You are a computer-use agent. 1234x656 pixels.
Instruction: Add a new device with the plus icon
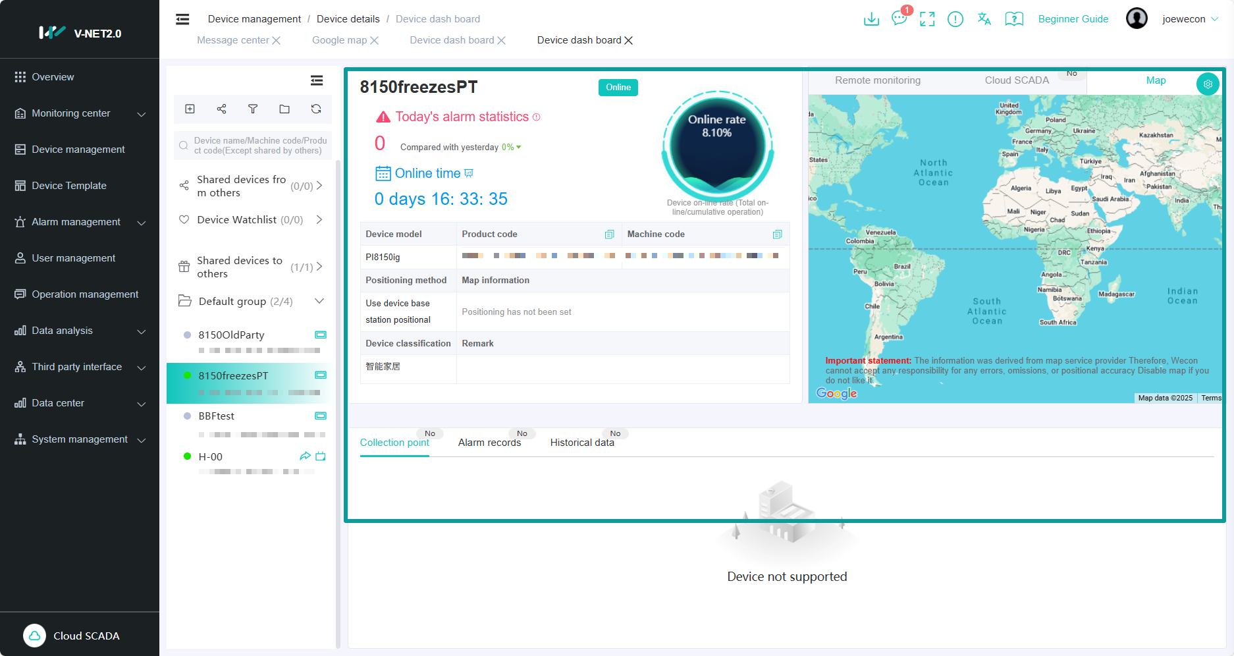click(x=190, y=109)
